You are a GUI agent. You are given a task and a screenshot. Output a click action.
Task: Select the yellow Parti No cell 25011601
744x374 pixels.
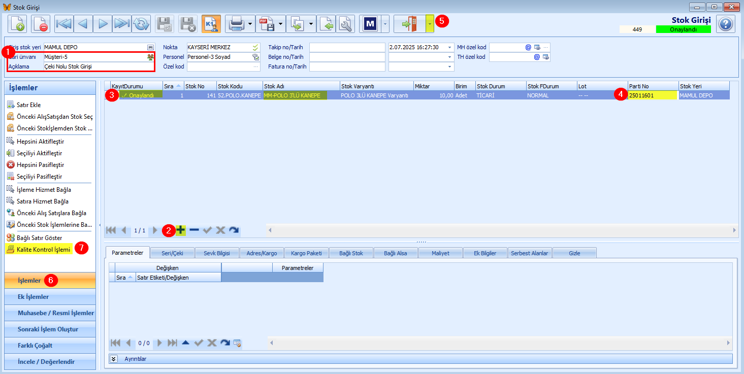click(x=653, y=95)
